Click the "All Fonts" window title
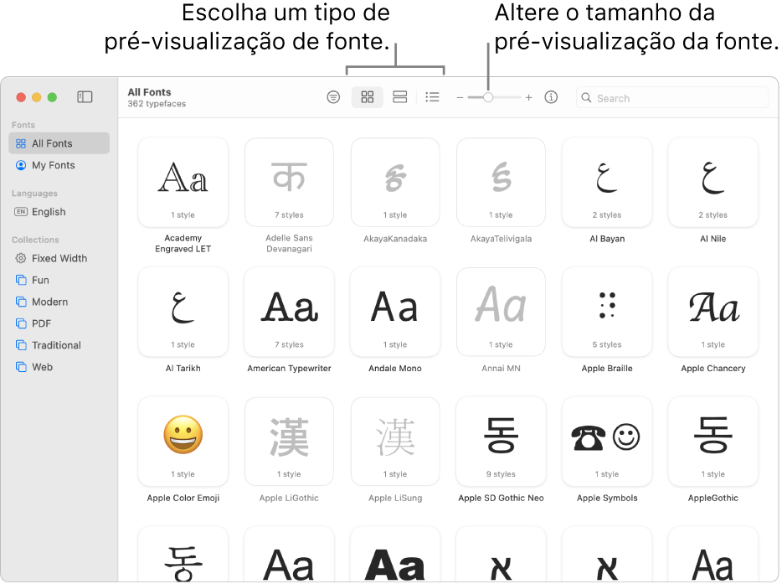 [x=149, y=92]
